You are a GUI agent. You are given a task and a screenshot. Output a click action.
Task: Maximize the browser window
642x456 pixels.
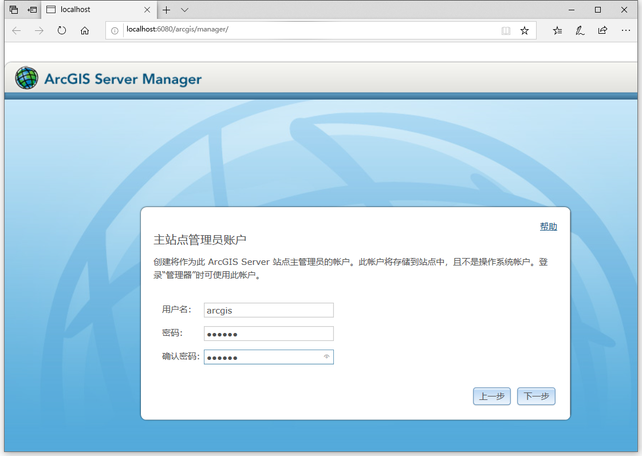[598, 10]
